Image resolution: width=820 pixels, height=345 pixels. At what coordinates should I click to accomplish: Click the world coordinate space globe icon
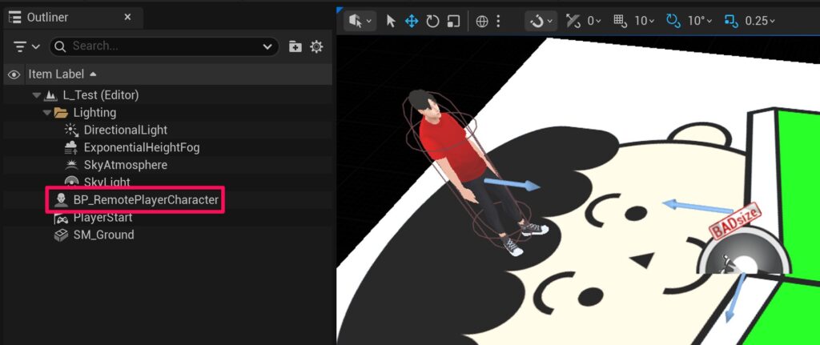tap(482, 21)
